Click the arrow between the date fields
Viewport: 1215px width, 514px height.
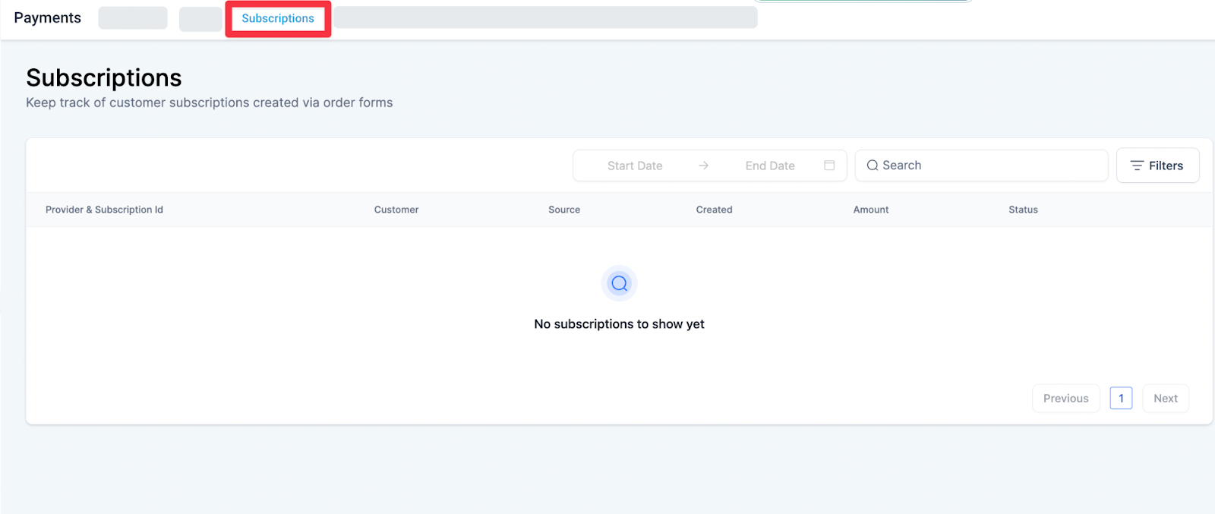click(x=704, y=166)
